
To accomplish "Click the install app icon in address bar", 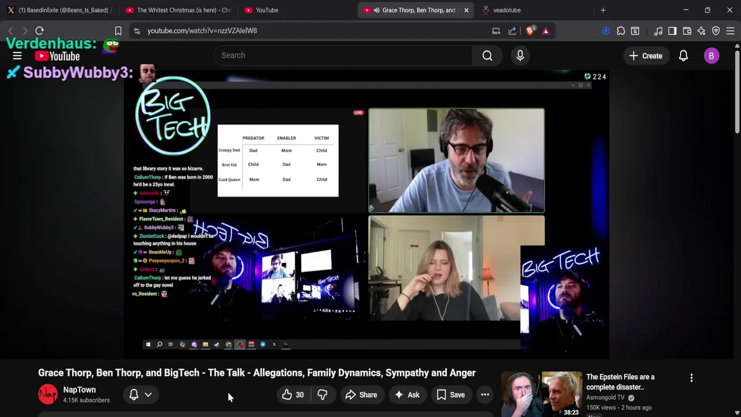I will 496,31.
